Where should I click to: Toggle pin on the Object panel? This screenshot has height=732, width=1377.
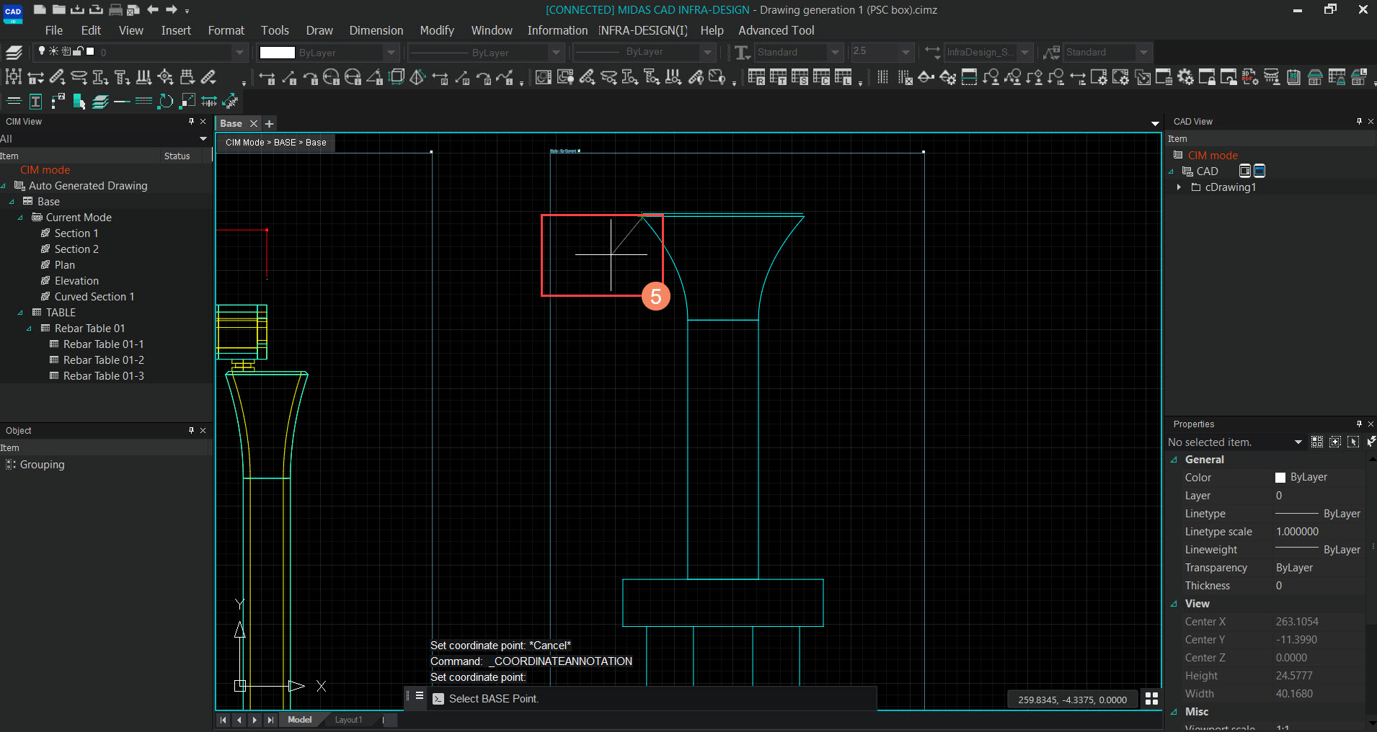coord(191,430)
